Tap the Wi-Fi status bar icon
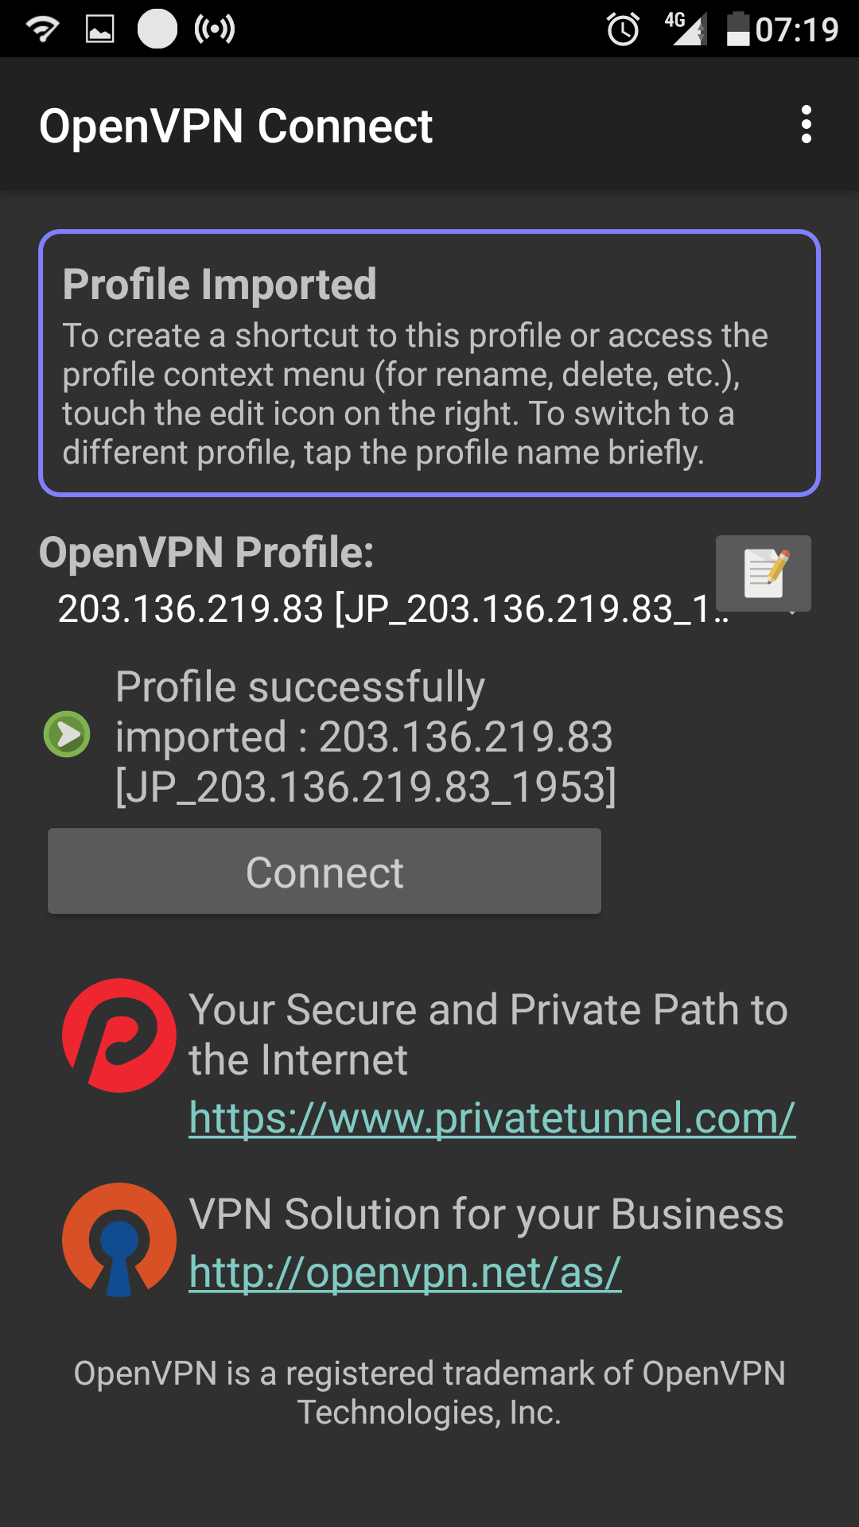Screen dimensions: 859x1527 tap(42, 29)
